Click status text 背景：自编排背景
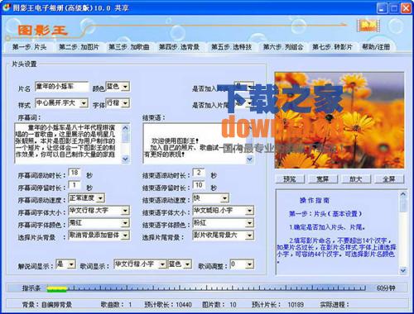 [x=47, y=304]
